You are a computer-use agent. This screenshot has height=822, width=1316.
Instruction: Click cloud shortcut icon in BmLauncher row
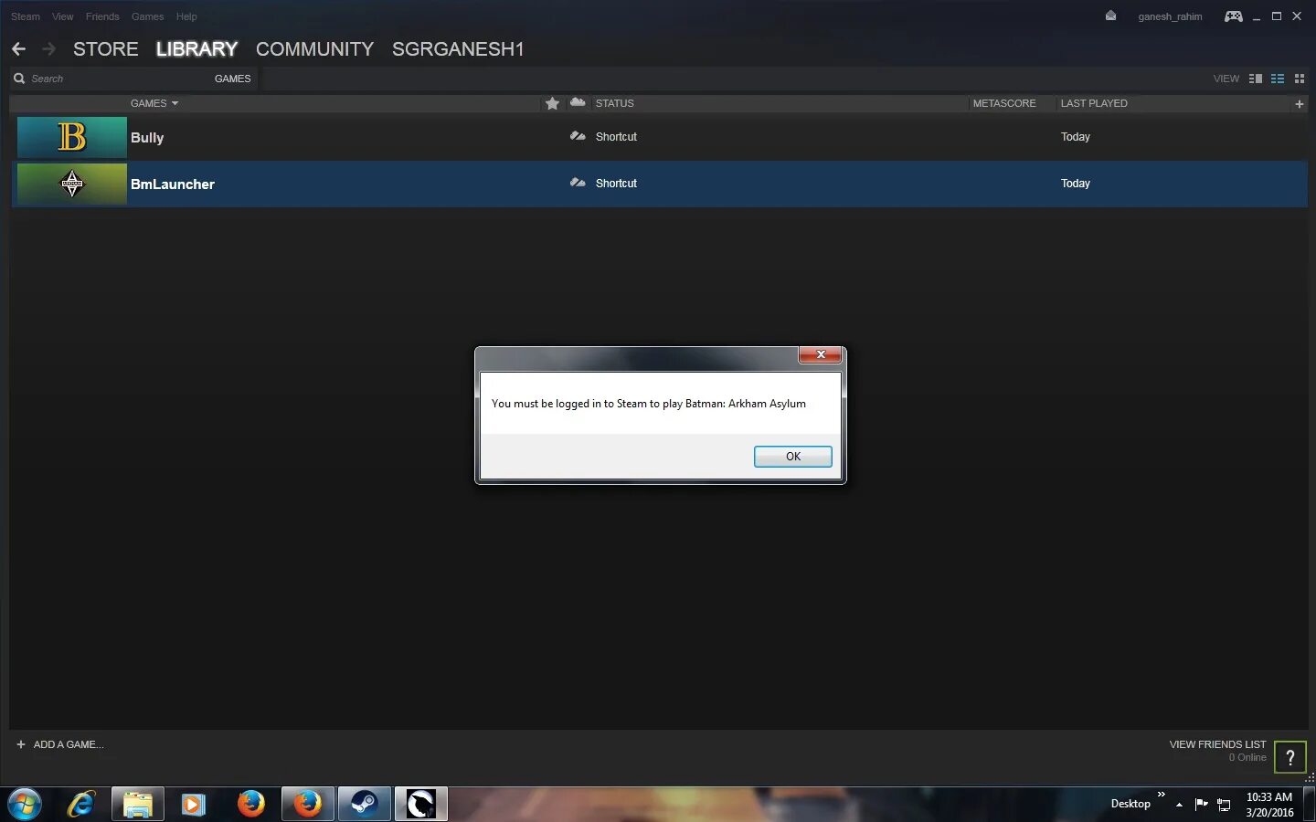point(578,183)
